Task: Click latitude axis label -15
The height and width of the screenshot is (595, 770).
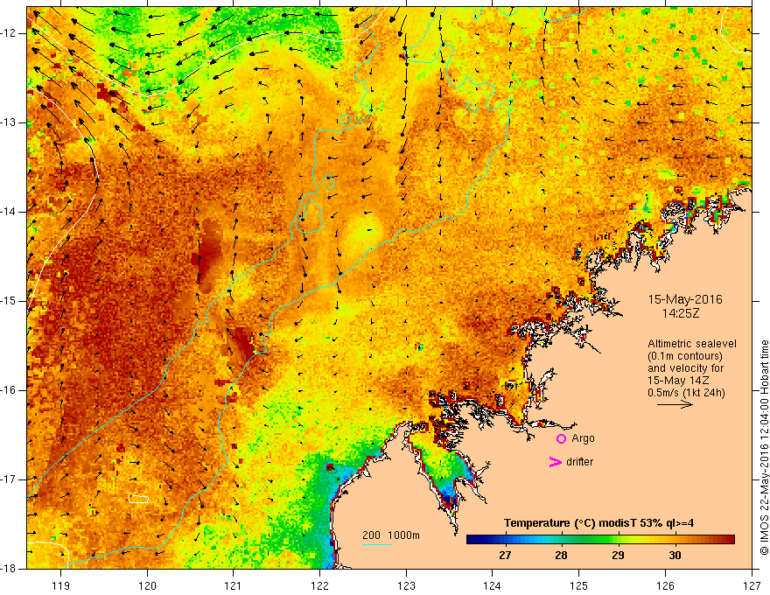Action: coord(9,301)
